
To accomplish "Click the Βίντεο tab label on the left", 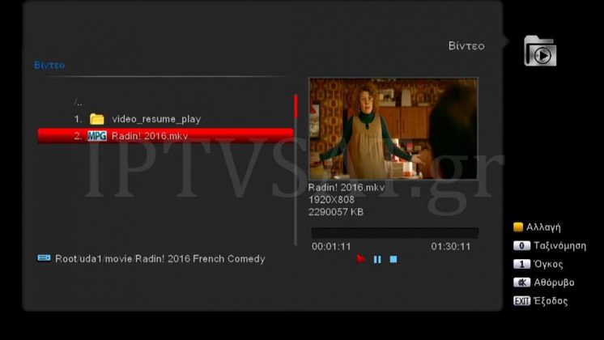I will click(x=49, y=65).
